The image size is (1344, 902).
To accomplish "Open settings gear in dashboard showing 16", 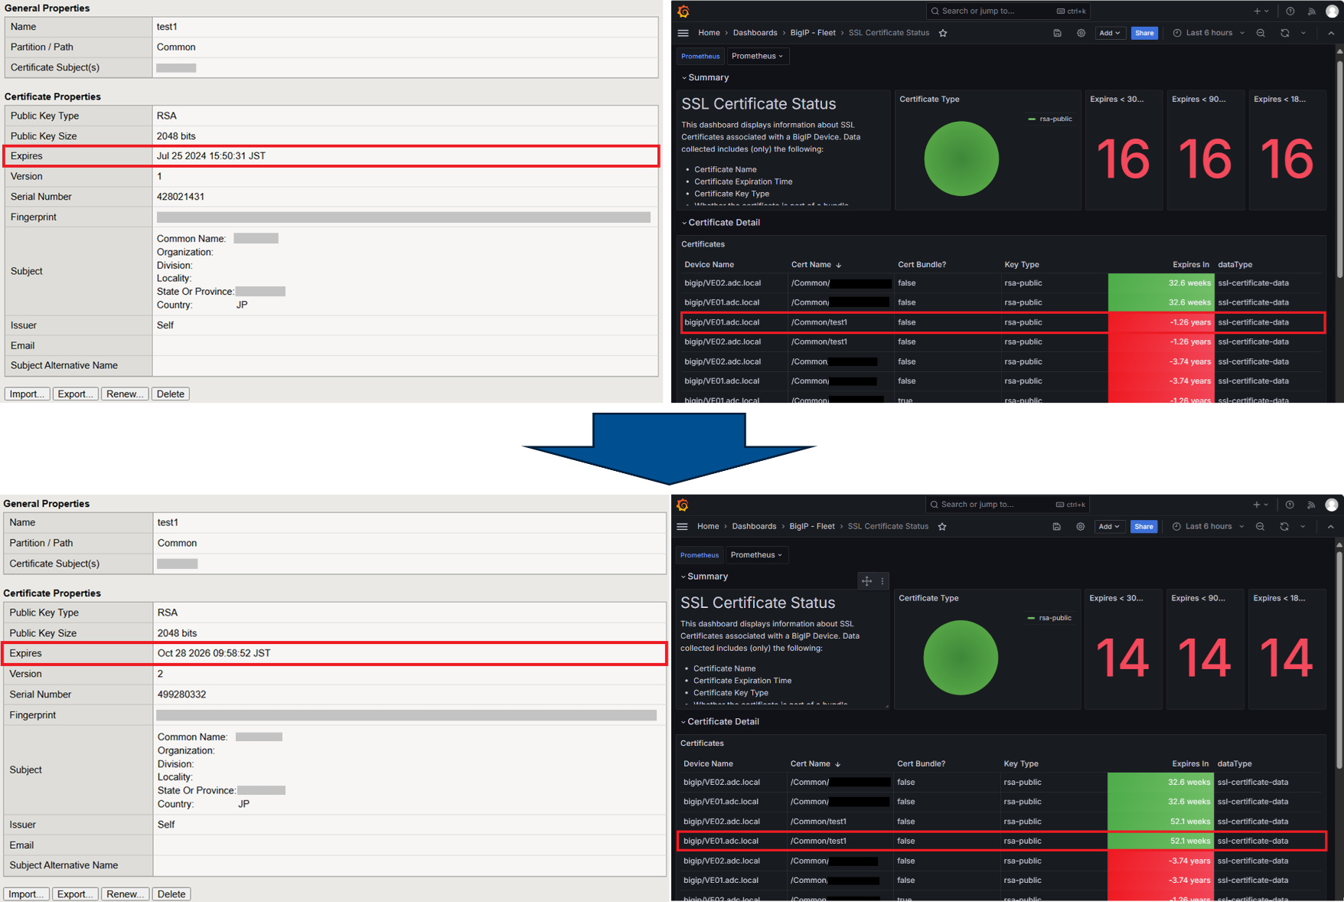I will coord(1081,33).
